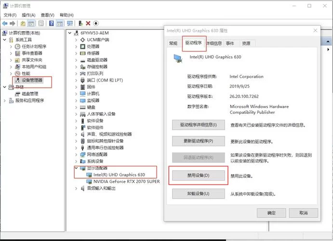The width and height of the screenshot is (333, 241).
Task: Click the 本地用户和组 icon
Action: tap(18, 67)
